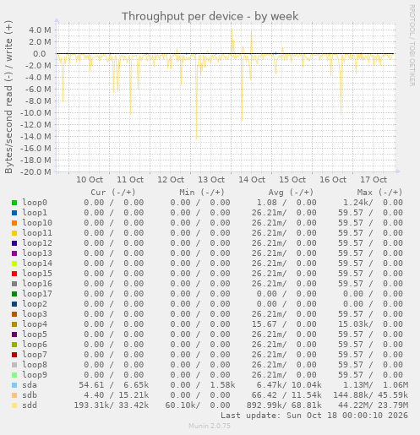Click the 'sda' legend label
This screenshot has width=420, height=435.
pyautogui.click(x=30, y=385)
